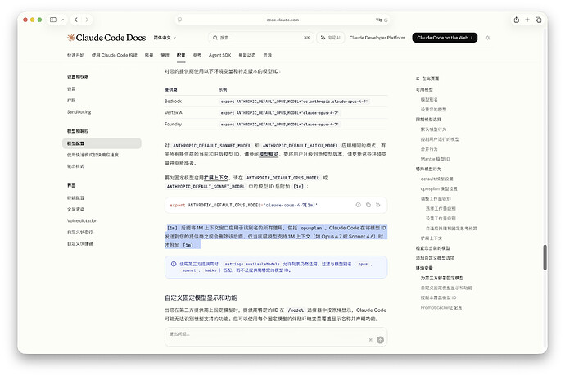Screen dimensions: 565x376
Task: Select the highlighted 模型配置 sidebar item
Action: click(x=102, y=143)
